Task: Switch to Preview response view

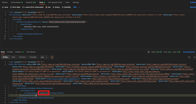Action: 22,57
